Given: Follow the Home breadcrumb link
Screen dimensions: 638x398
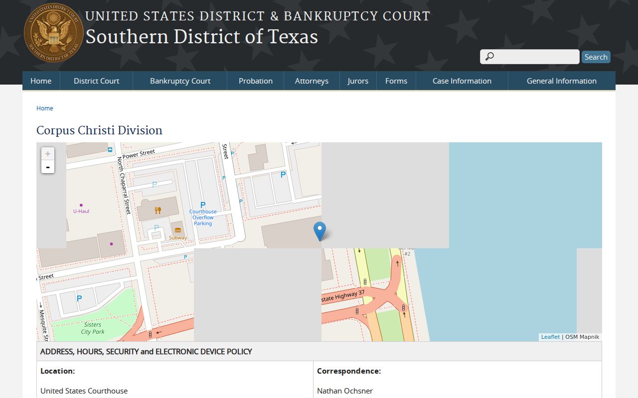Looking at the screenshot, I should (45, 108).
